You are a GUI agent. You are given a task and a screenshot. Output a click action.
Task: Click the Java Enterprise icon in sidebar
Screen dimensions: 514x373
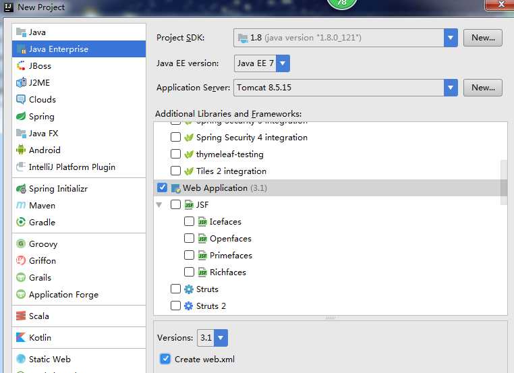(x=22, y=49)
